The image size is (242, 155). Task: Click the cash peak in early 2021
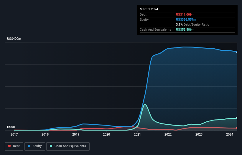point(145,105)
